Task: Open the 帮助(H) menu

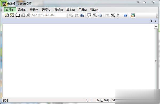Action: point(95,10)
